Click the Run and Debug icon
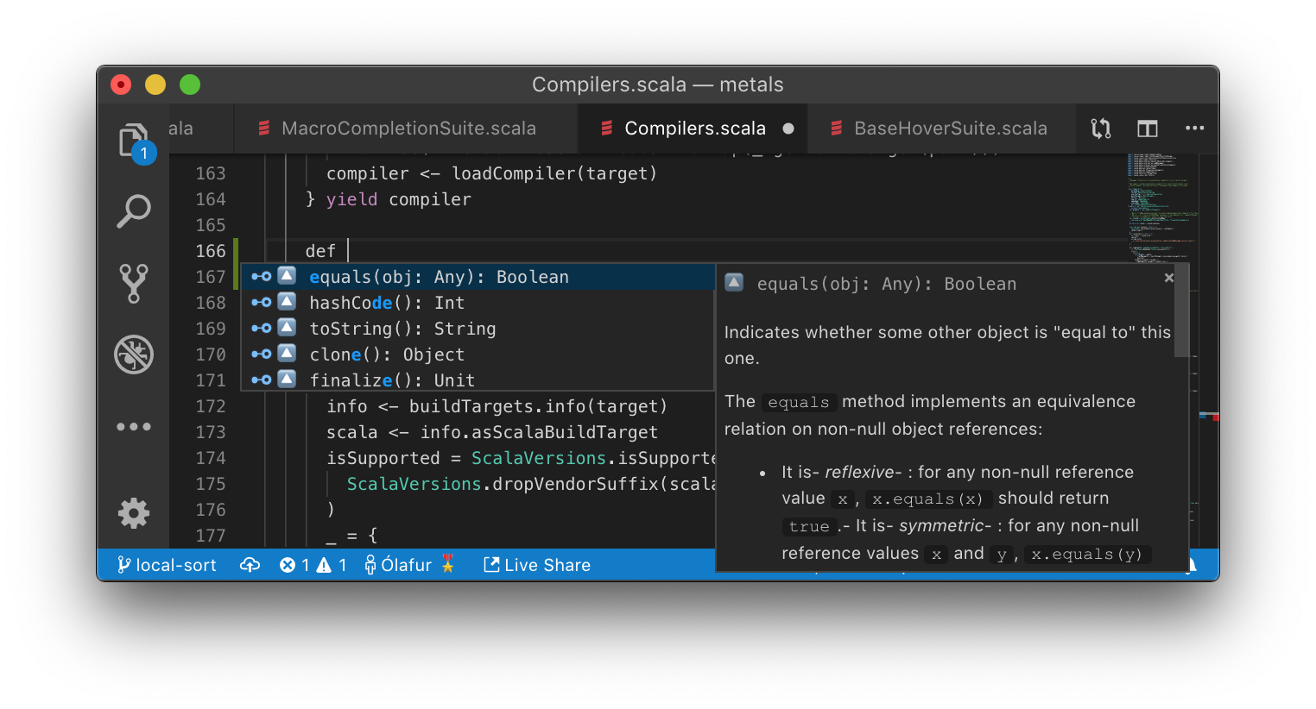Screen dimensions: 1316x709 134,354
